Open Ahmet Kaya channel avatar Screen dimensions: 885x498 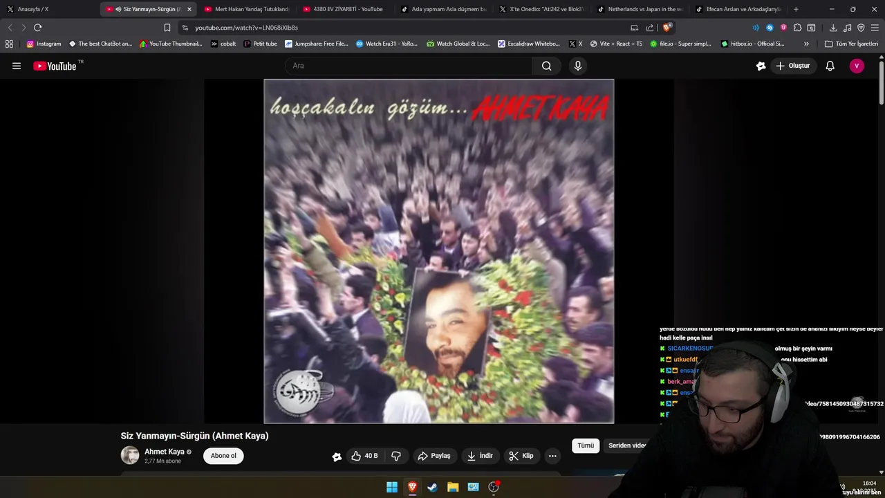pyautogui.click(x=130, y=455)
